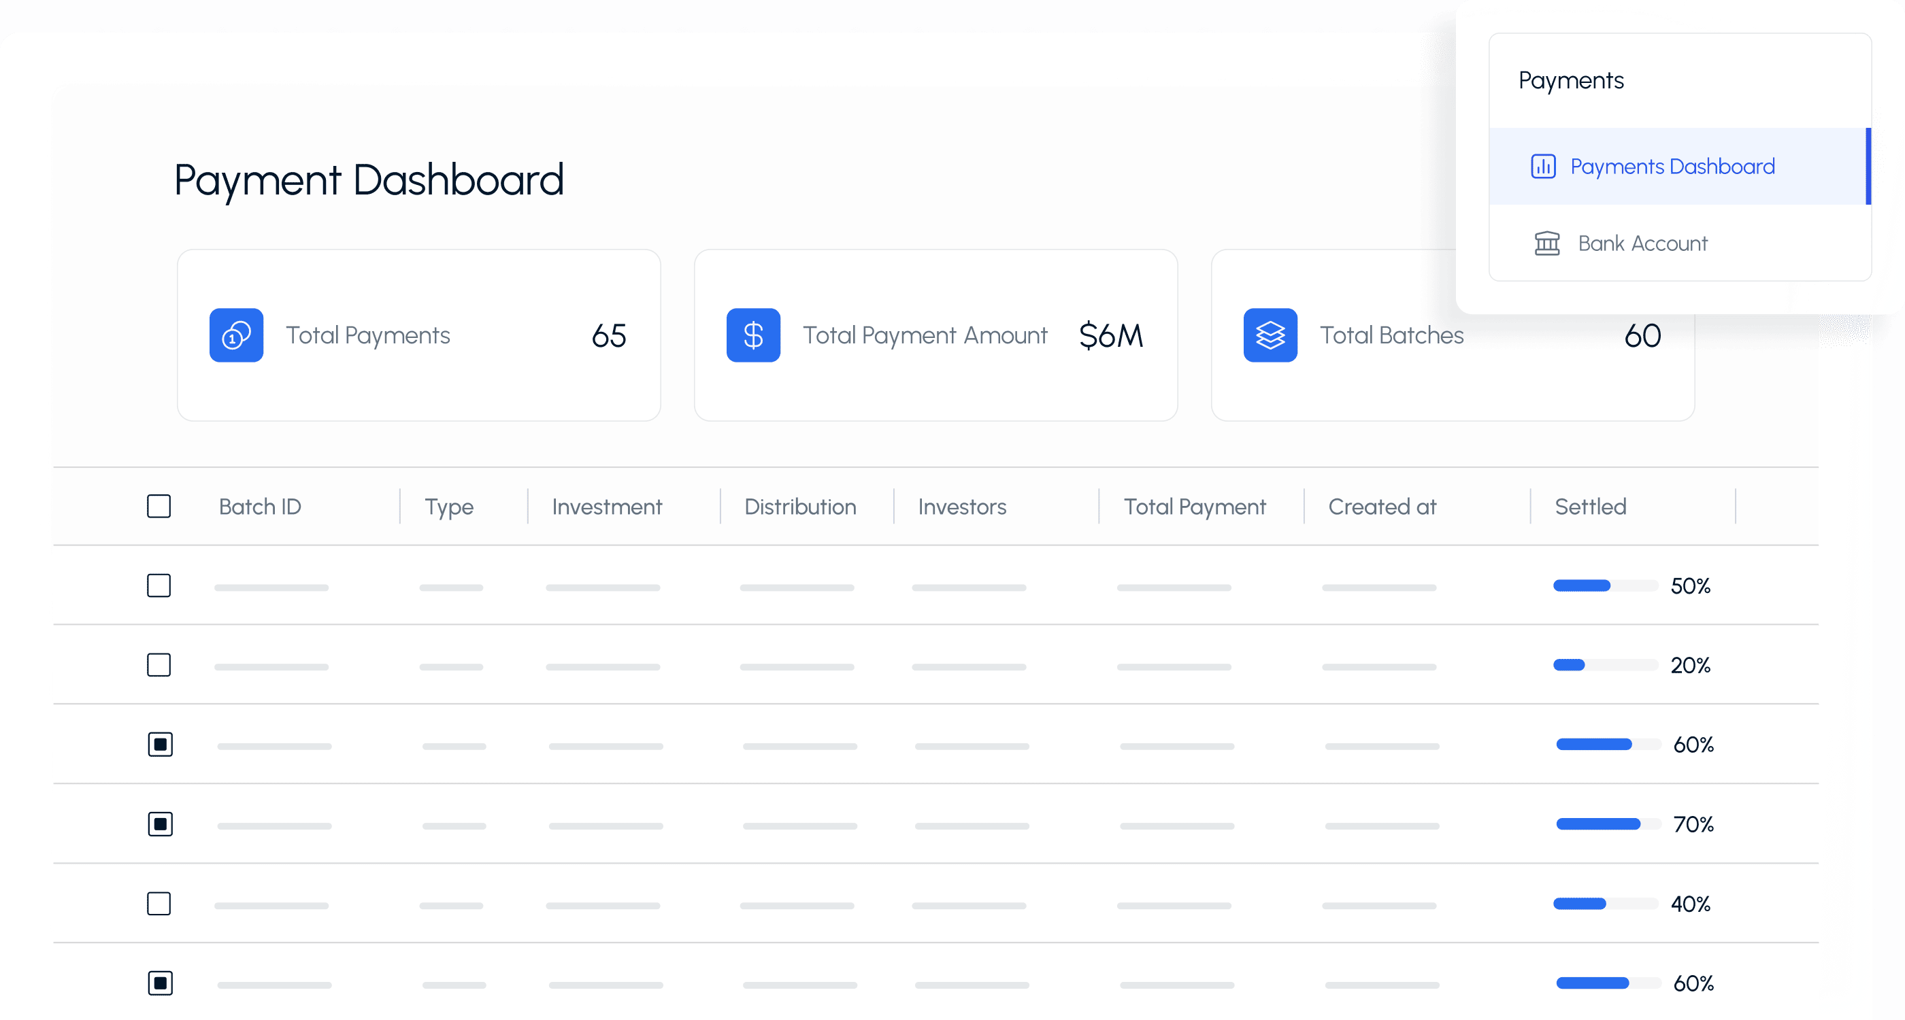This screenshot has height=1020, width=1905.
Task: Click the Settled column header
Action: click(1590, 507)
